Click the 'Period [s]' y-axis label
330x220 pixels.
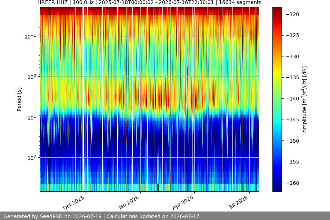(19, 99)
